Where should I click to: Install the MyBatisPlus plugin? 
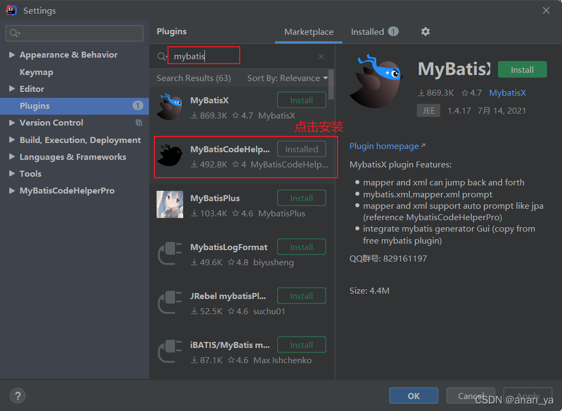302,198
